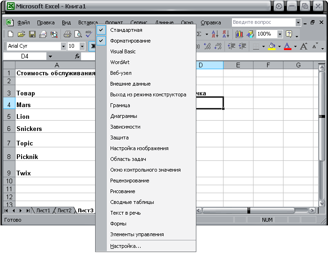Expand the Введите вопрос dropdown arrow

[298, 22]
